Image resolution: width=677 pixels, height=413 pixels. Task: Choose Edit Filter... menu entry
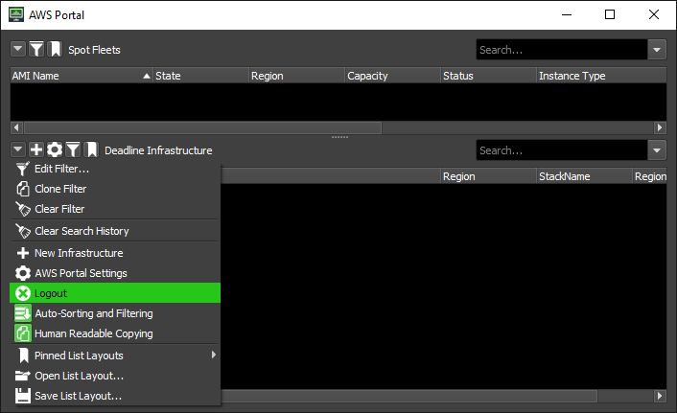[x=115, y=169]
